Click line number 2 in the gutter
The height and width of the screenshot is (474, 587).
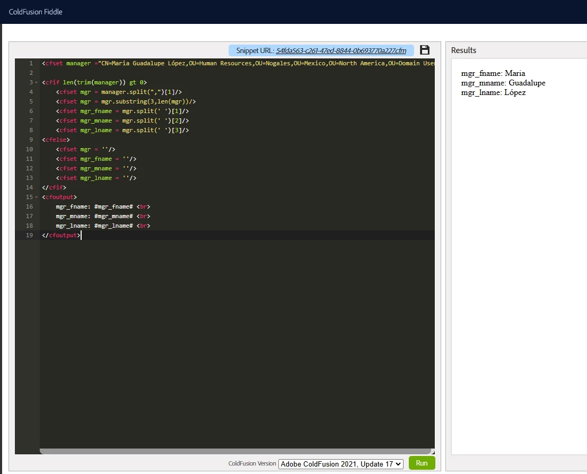click(x=31, y=73)
